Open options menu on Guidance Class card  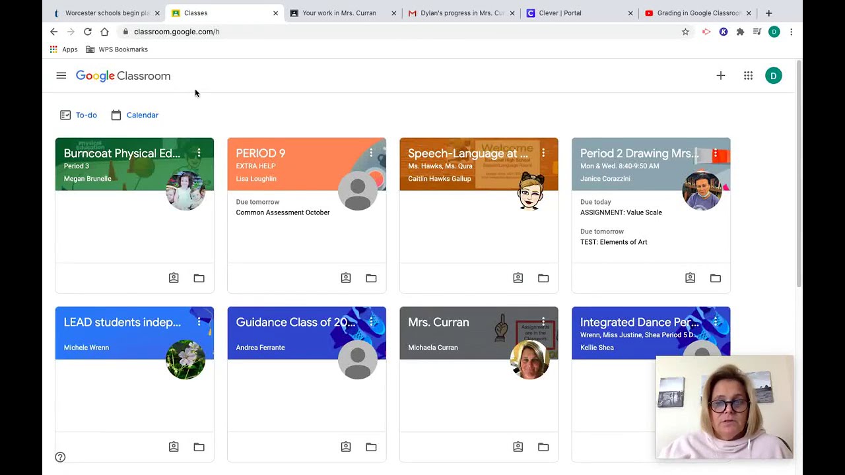(x=371, y=322)
